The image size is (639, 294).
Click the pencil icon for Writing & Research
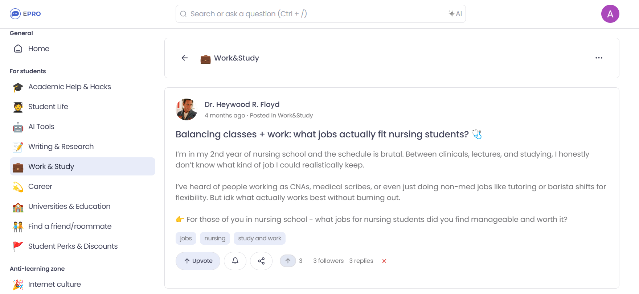[17, 146]
